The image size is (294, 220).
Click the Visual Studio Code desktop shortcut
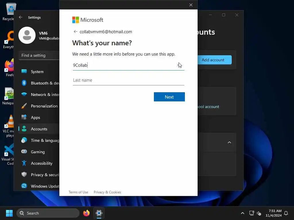(8, 154)
